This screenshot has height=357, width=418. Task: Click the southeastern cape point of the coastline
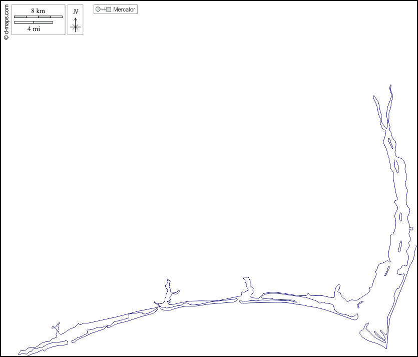click(x=386, y=348)
